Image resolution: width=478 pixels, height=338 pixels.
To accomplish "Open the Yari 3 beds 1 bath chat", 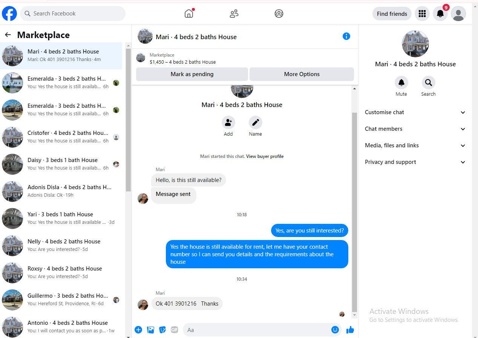I will [61, 219].
